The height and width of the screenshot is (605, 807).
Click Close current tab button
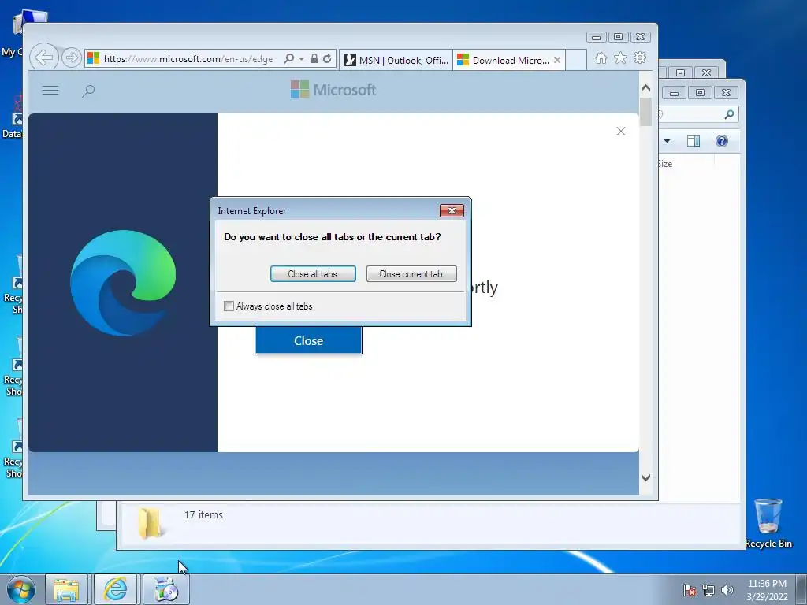(411, 274)
